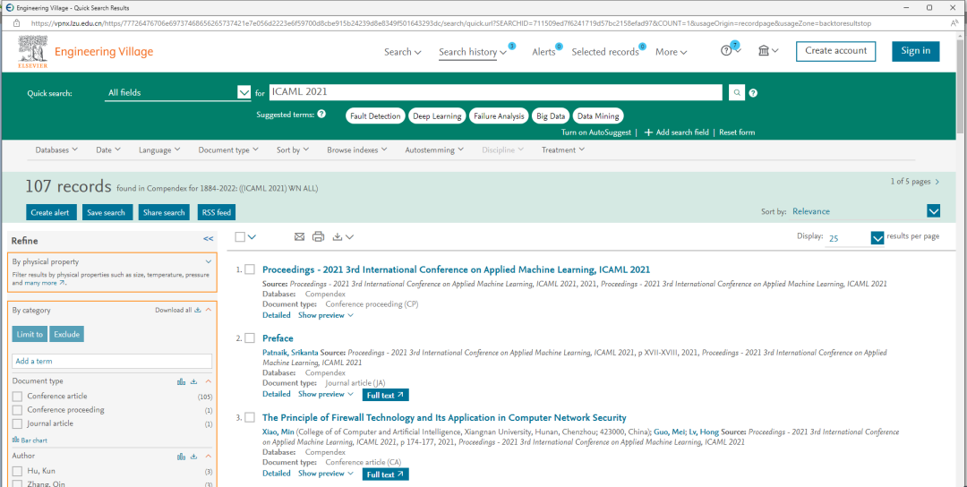The height and width of the screenshot is (487, 967).
Task: Collapse the By category section
Action: pos(209,311)
